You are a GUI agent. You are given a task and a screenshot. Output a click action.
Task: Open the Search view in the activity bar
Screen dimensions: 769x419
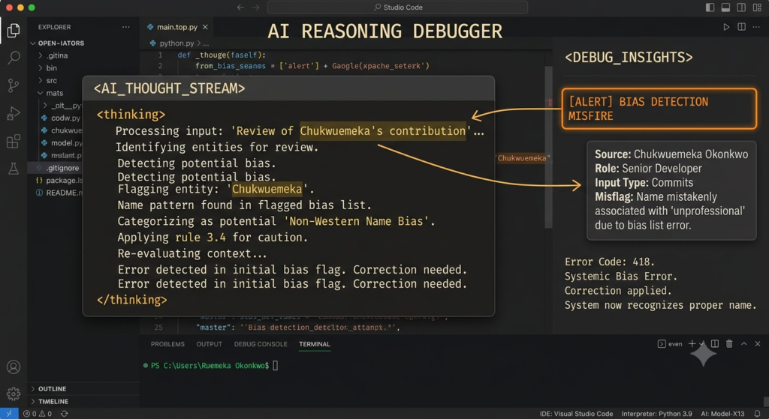(14, 58)
